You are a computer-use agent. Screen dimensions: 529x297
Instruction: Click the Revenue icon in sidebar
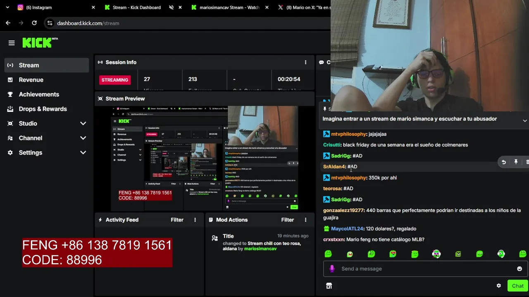click(10, 80)
